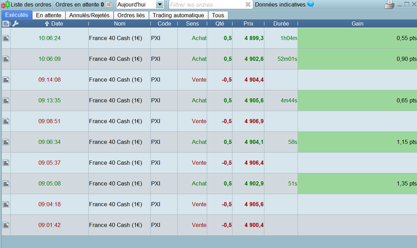Open order details icon for 09:04:18 row
Viewport: 417px width, 248px height.
(x=6, y=205)
